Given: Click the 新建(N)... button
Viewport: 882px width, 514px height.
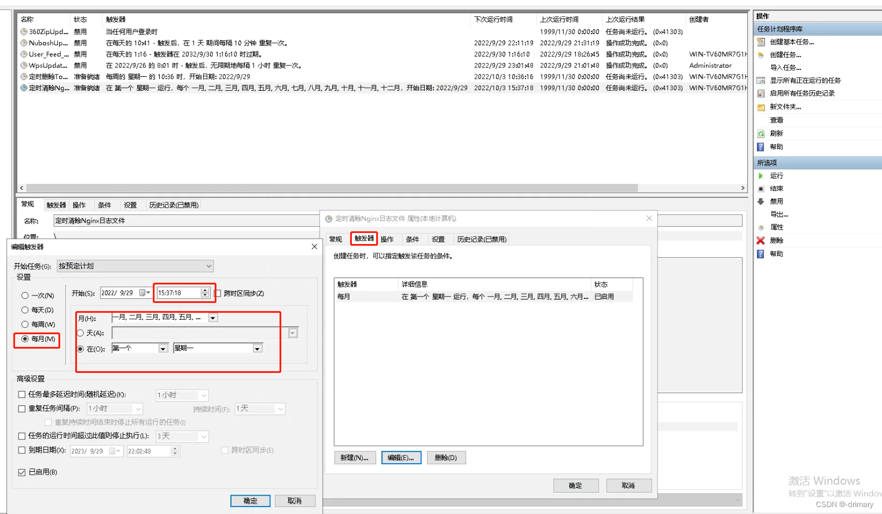Looking at the screenshot, I should (355, 457).
